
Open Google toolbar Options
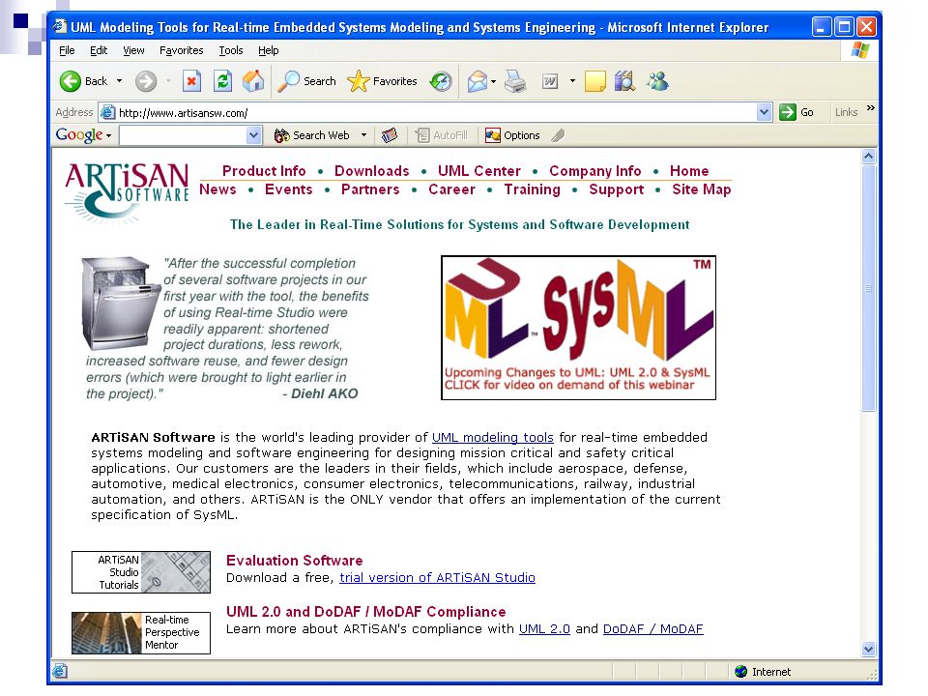pos(512,135)
